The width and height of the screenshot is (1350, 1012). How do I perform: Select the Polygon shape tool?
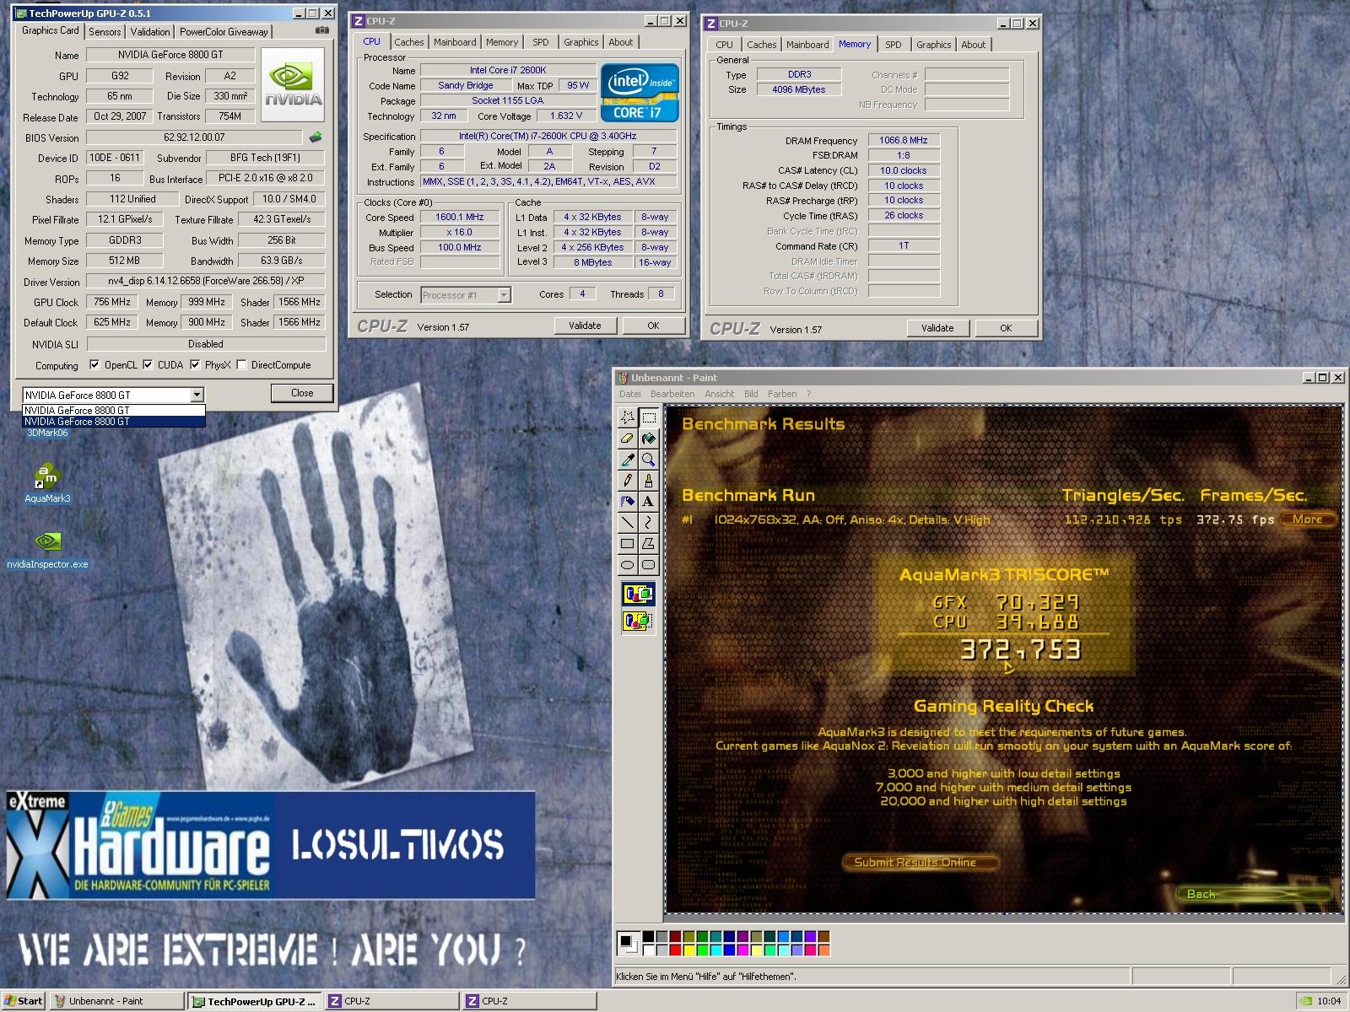pyautogui.click(x=648, y=544)
